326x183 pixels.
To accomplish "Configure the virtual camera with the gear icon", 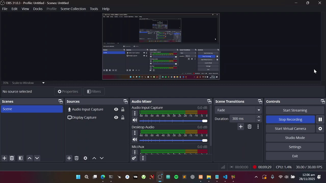I will click(x=320, y=129).
